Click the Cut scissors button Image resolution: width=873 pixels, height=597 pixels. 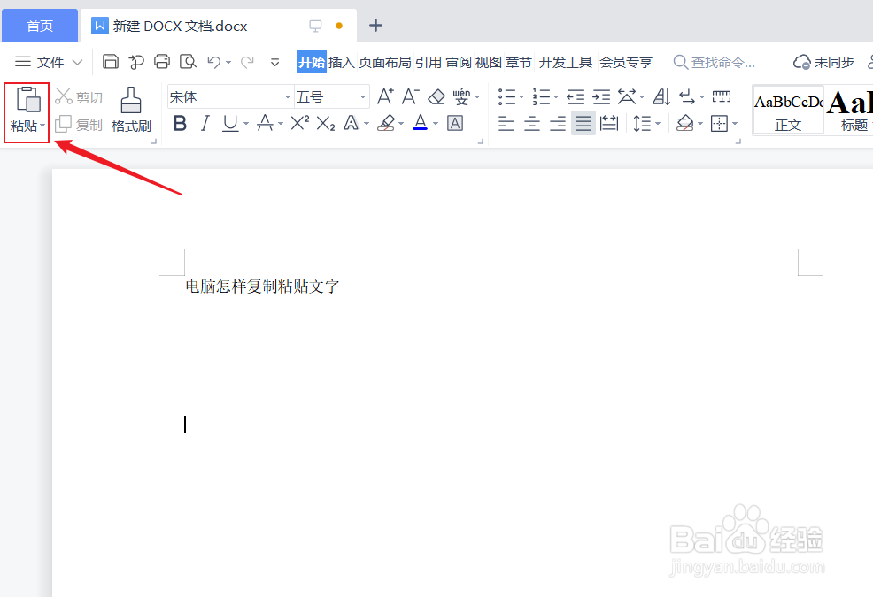79,96
